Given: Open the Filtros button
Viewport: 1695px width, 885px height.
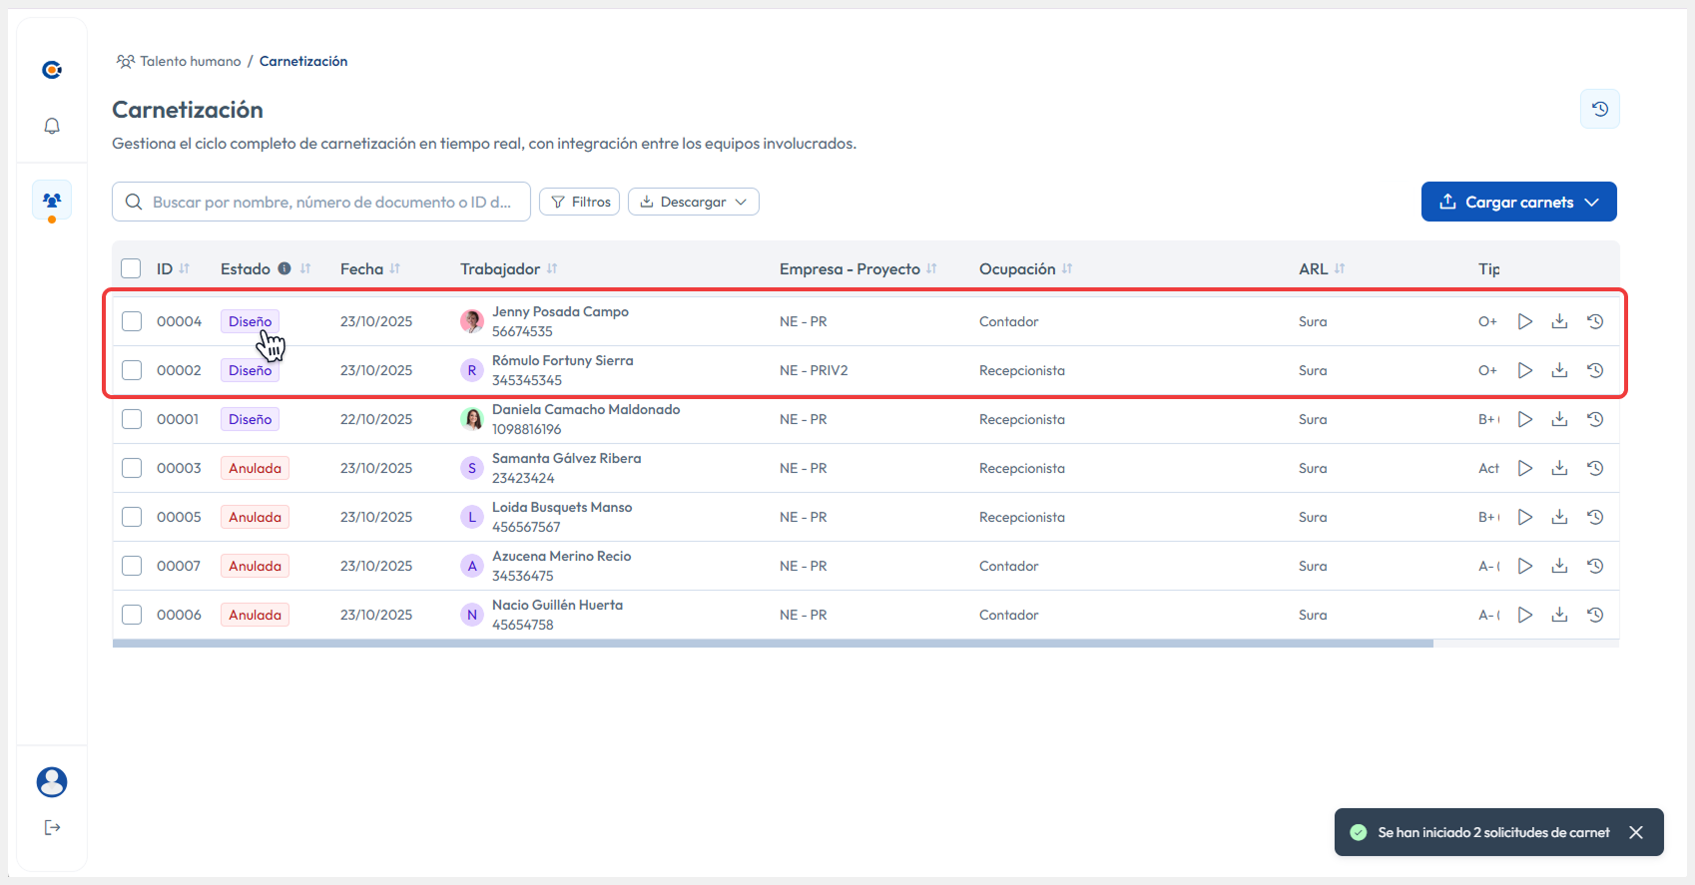Looking at the screenshot, I should [x=580, y=202].
